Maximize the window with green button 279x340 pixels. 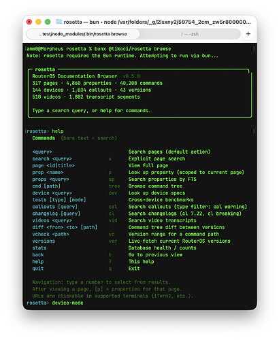click(x=48, y=22)
